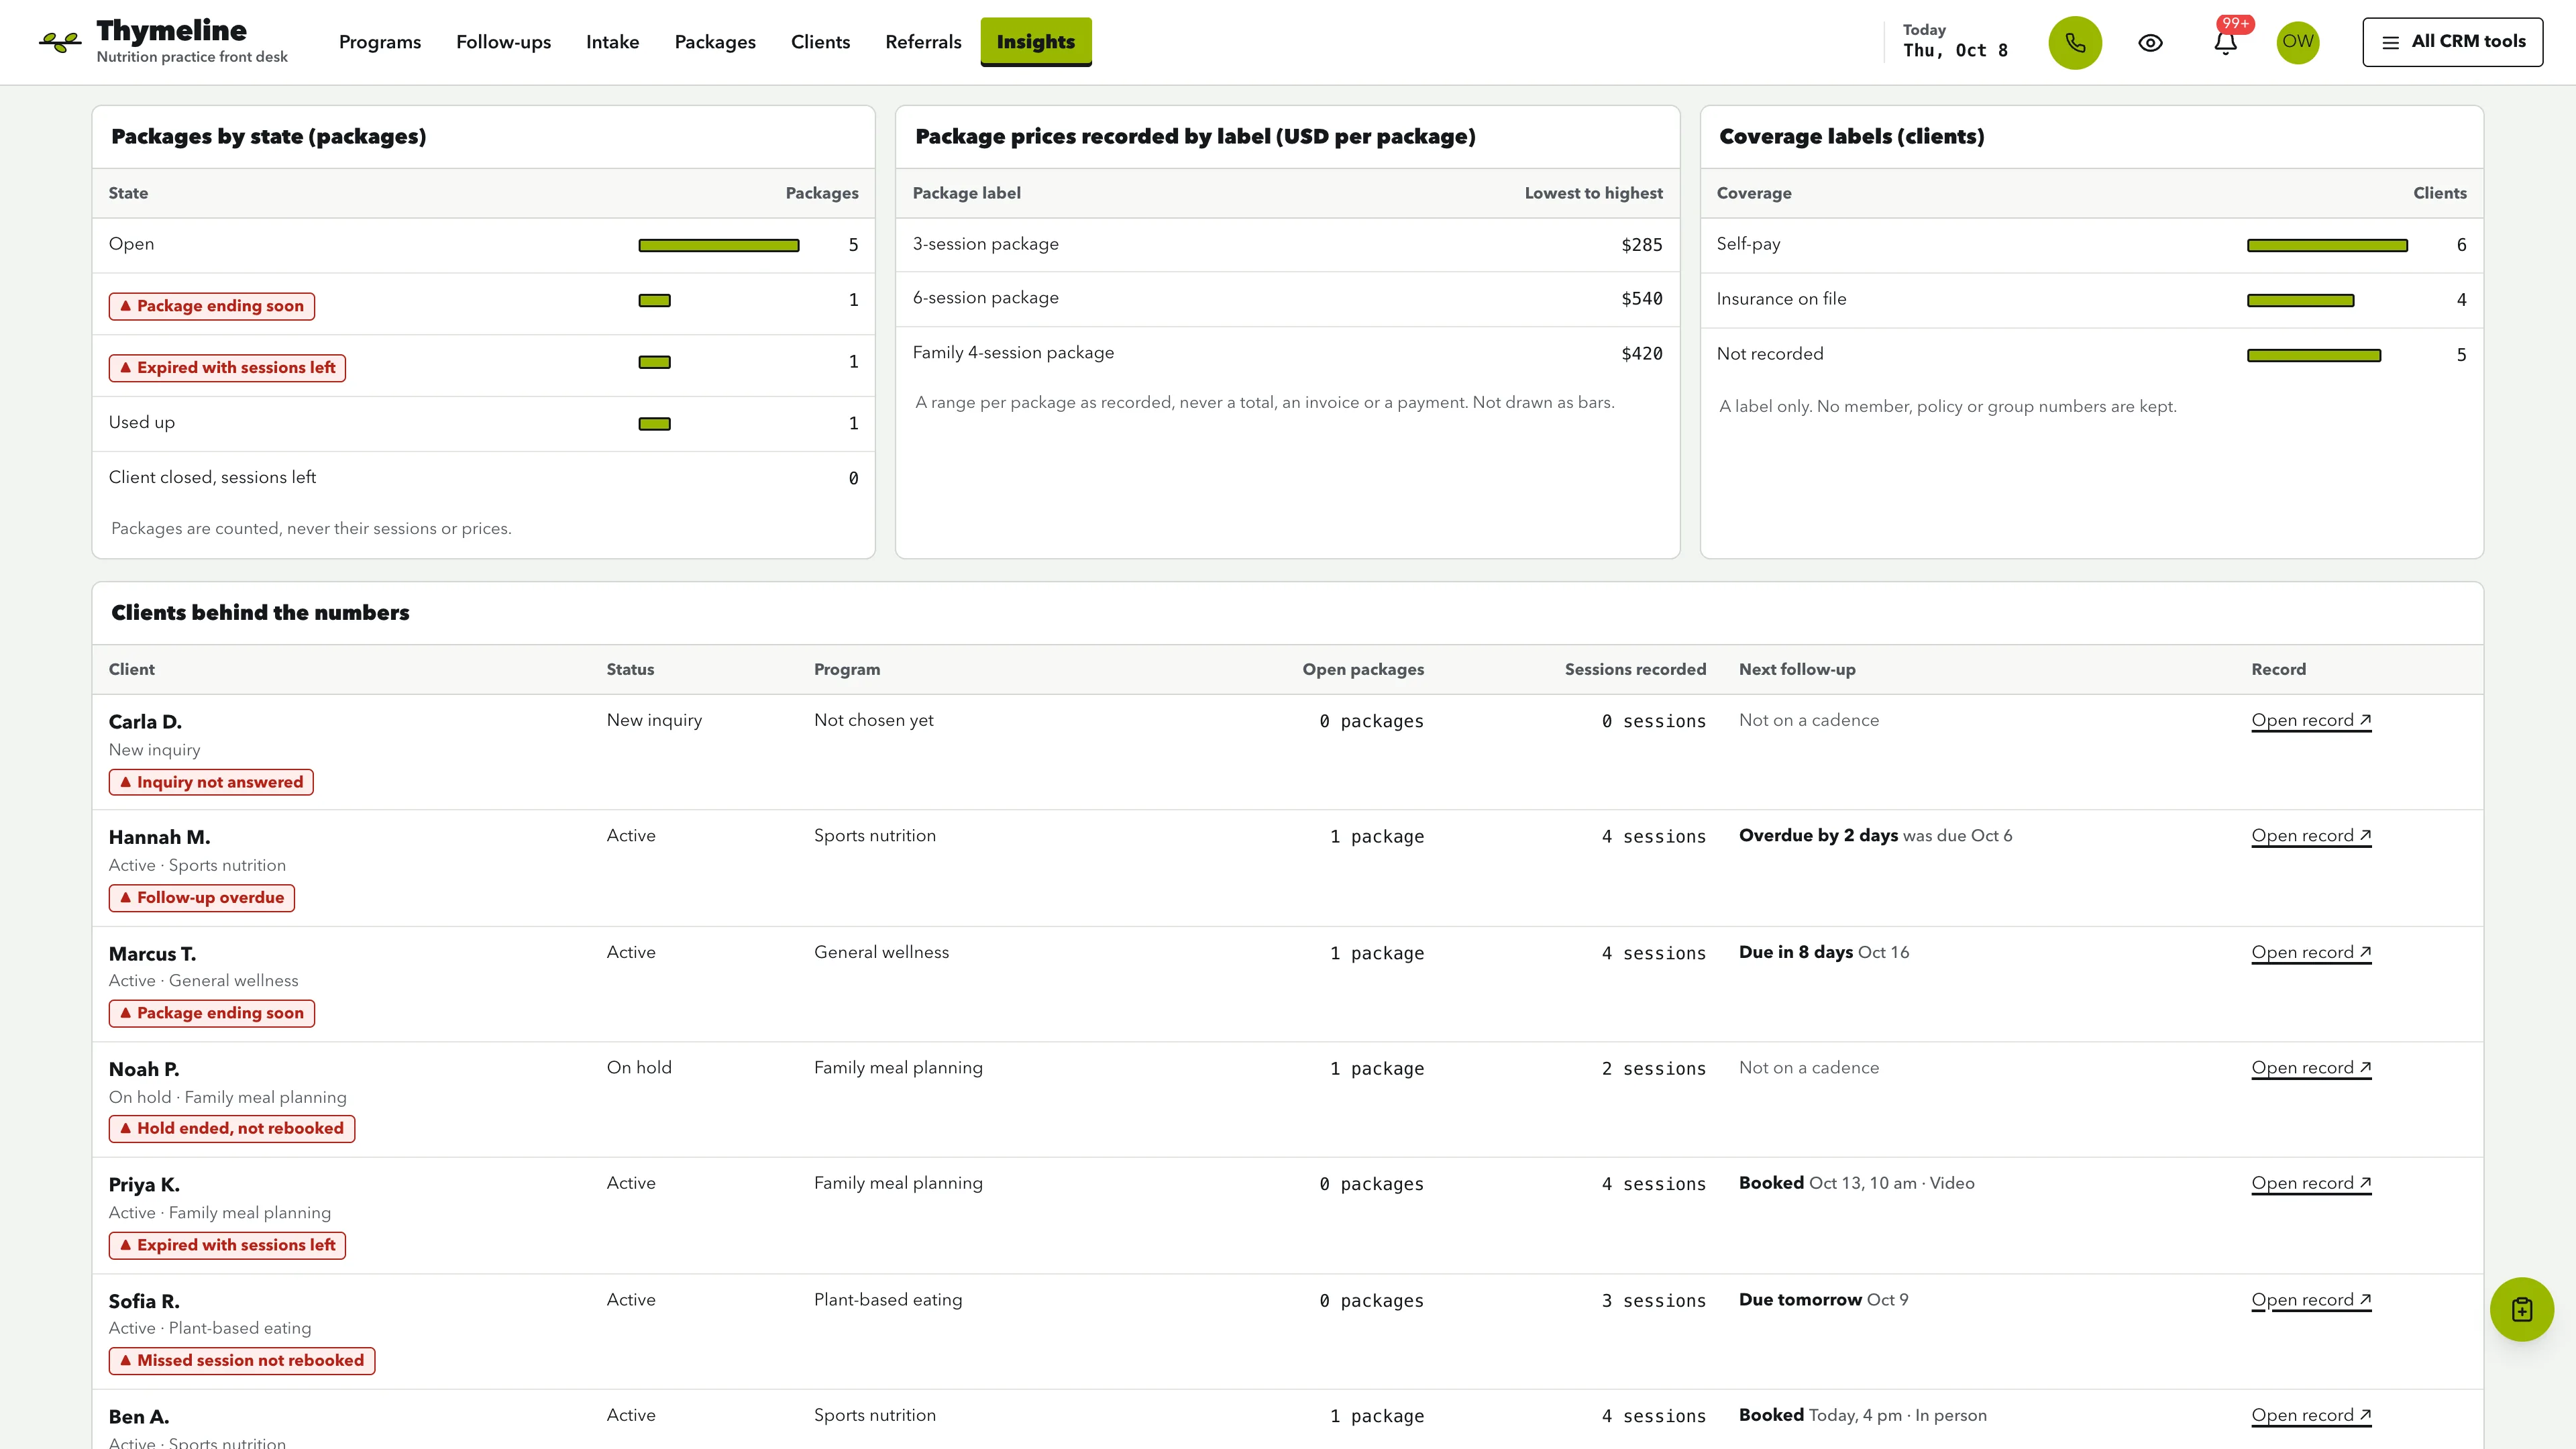Screen dimensions: 2576x1449
Task: Click Overdue by 2 days text
Action: [x=1818, y=836]
